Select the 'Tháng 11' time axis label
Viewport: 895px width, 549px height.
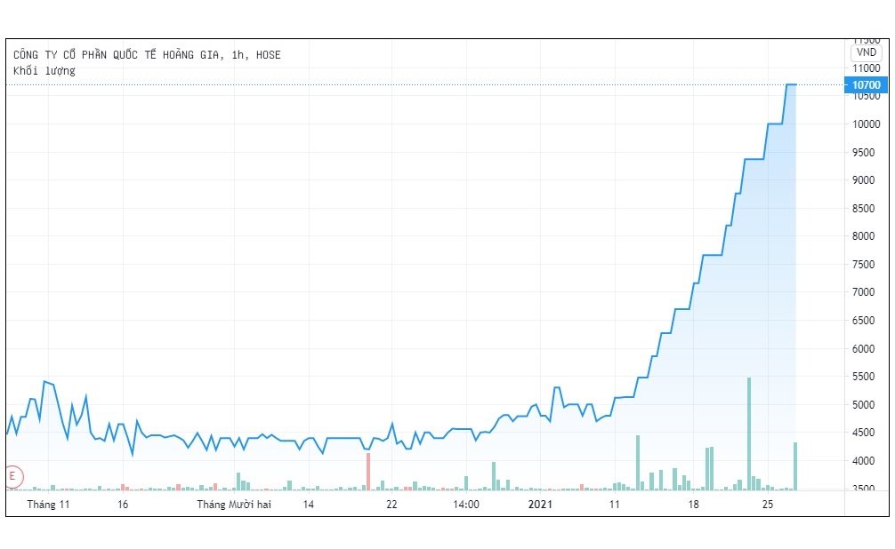(x=48, y=505)
